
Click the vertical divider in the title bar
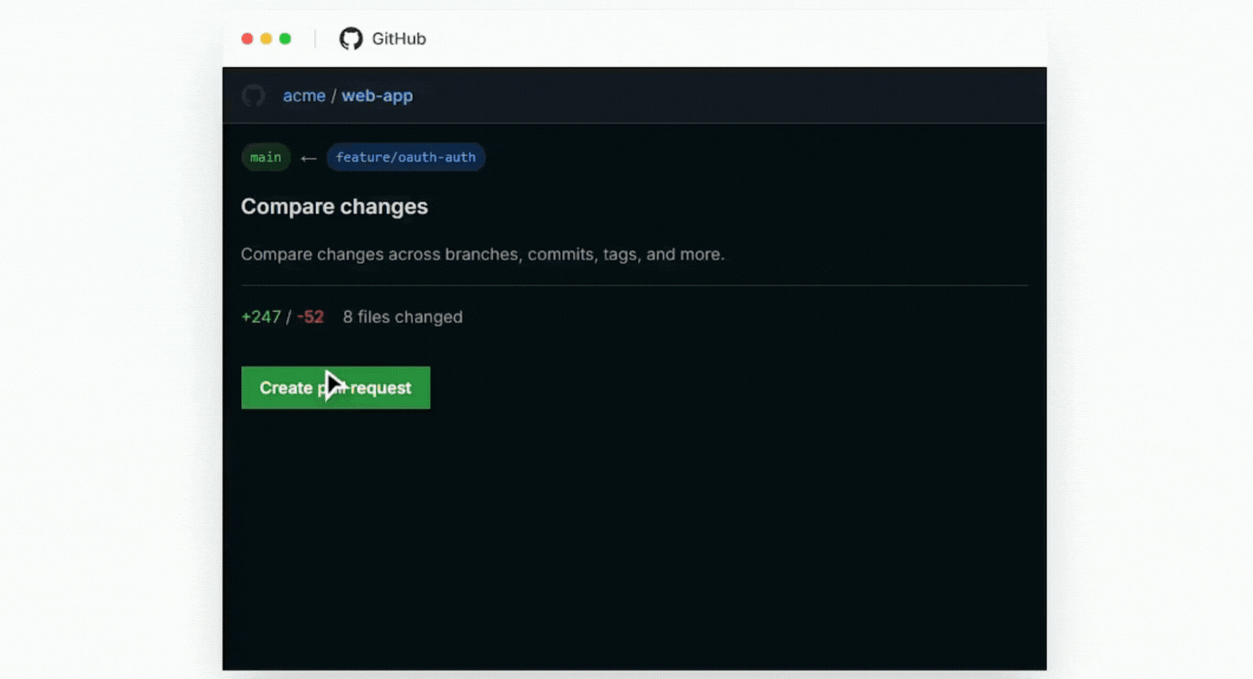(315, 39)
